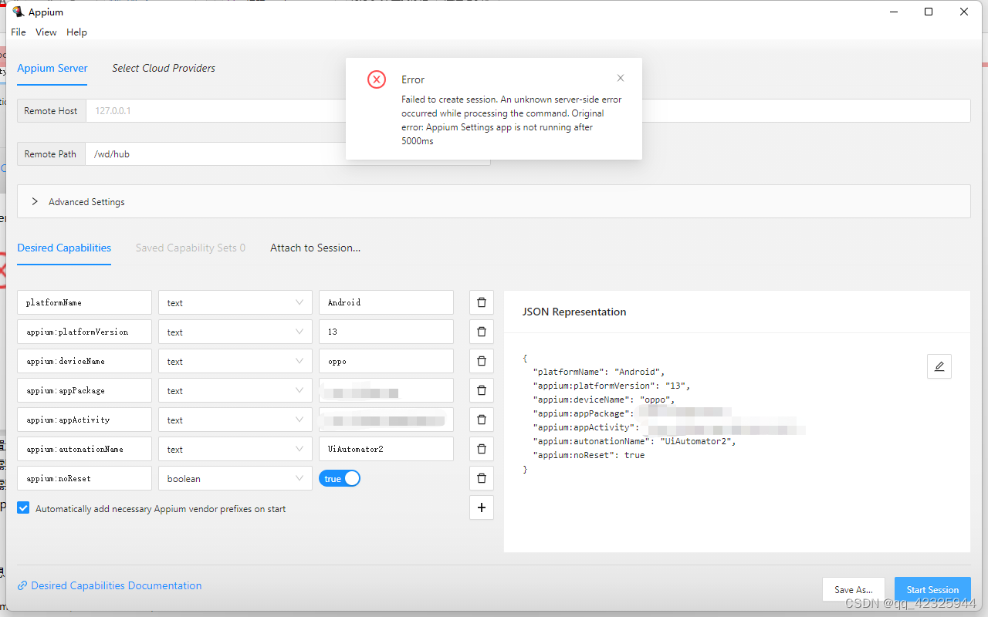Click the appium:deviceName name field
This screenshot has height=617, width=988.
84,361
